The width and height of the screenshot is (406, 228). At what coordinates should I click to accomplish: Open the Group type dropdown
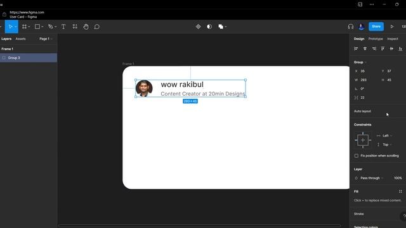pyautogui.click(x=360, y=62)
